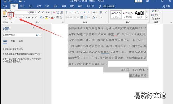This screenshot has width=173, height=104.
Task: Center align the text
Action: pyautogui.click(x=71, y=17)
